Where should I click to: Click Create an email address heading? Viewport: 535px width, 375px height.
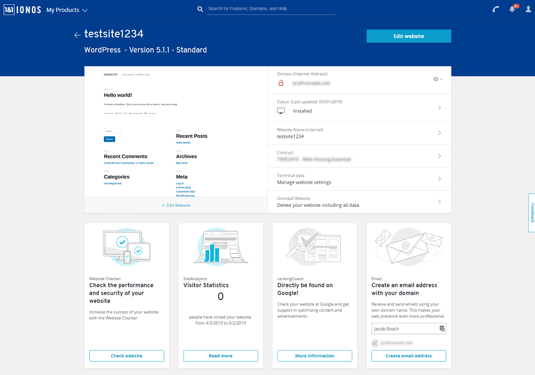click(404, 289)
